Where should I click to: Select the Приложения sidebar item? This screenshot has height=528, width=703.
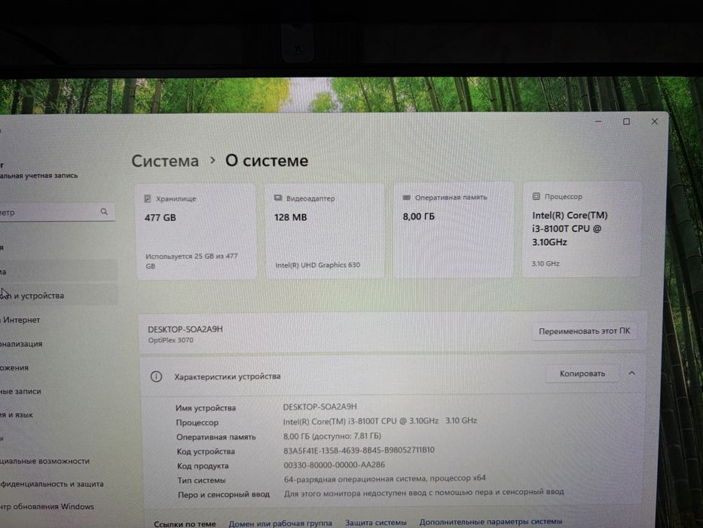(58, 368)
